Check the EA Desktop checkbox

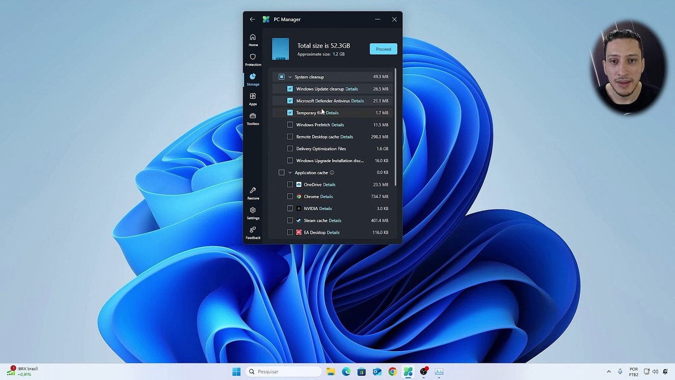click(290, 232)
